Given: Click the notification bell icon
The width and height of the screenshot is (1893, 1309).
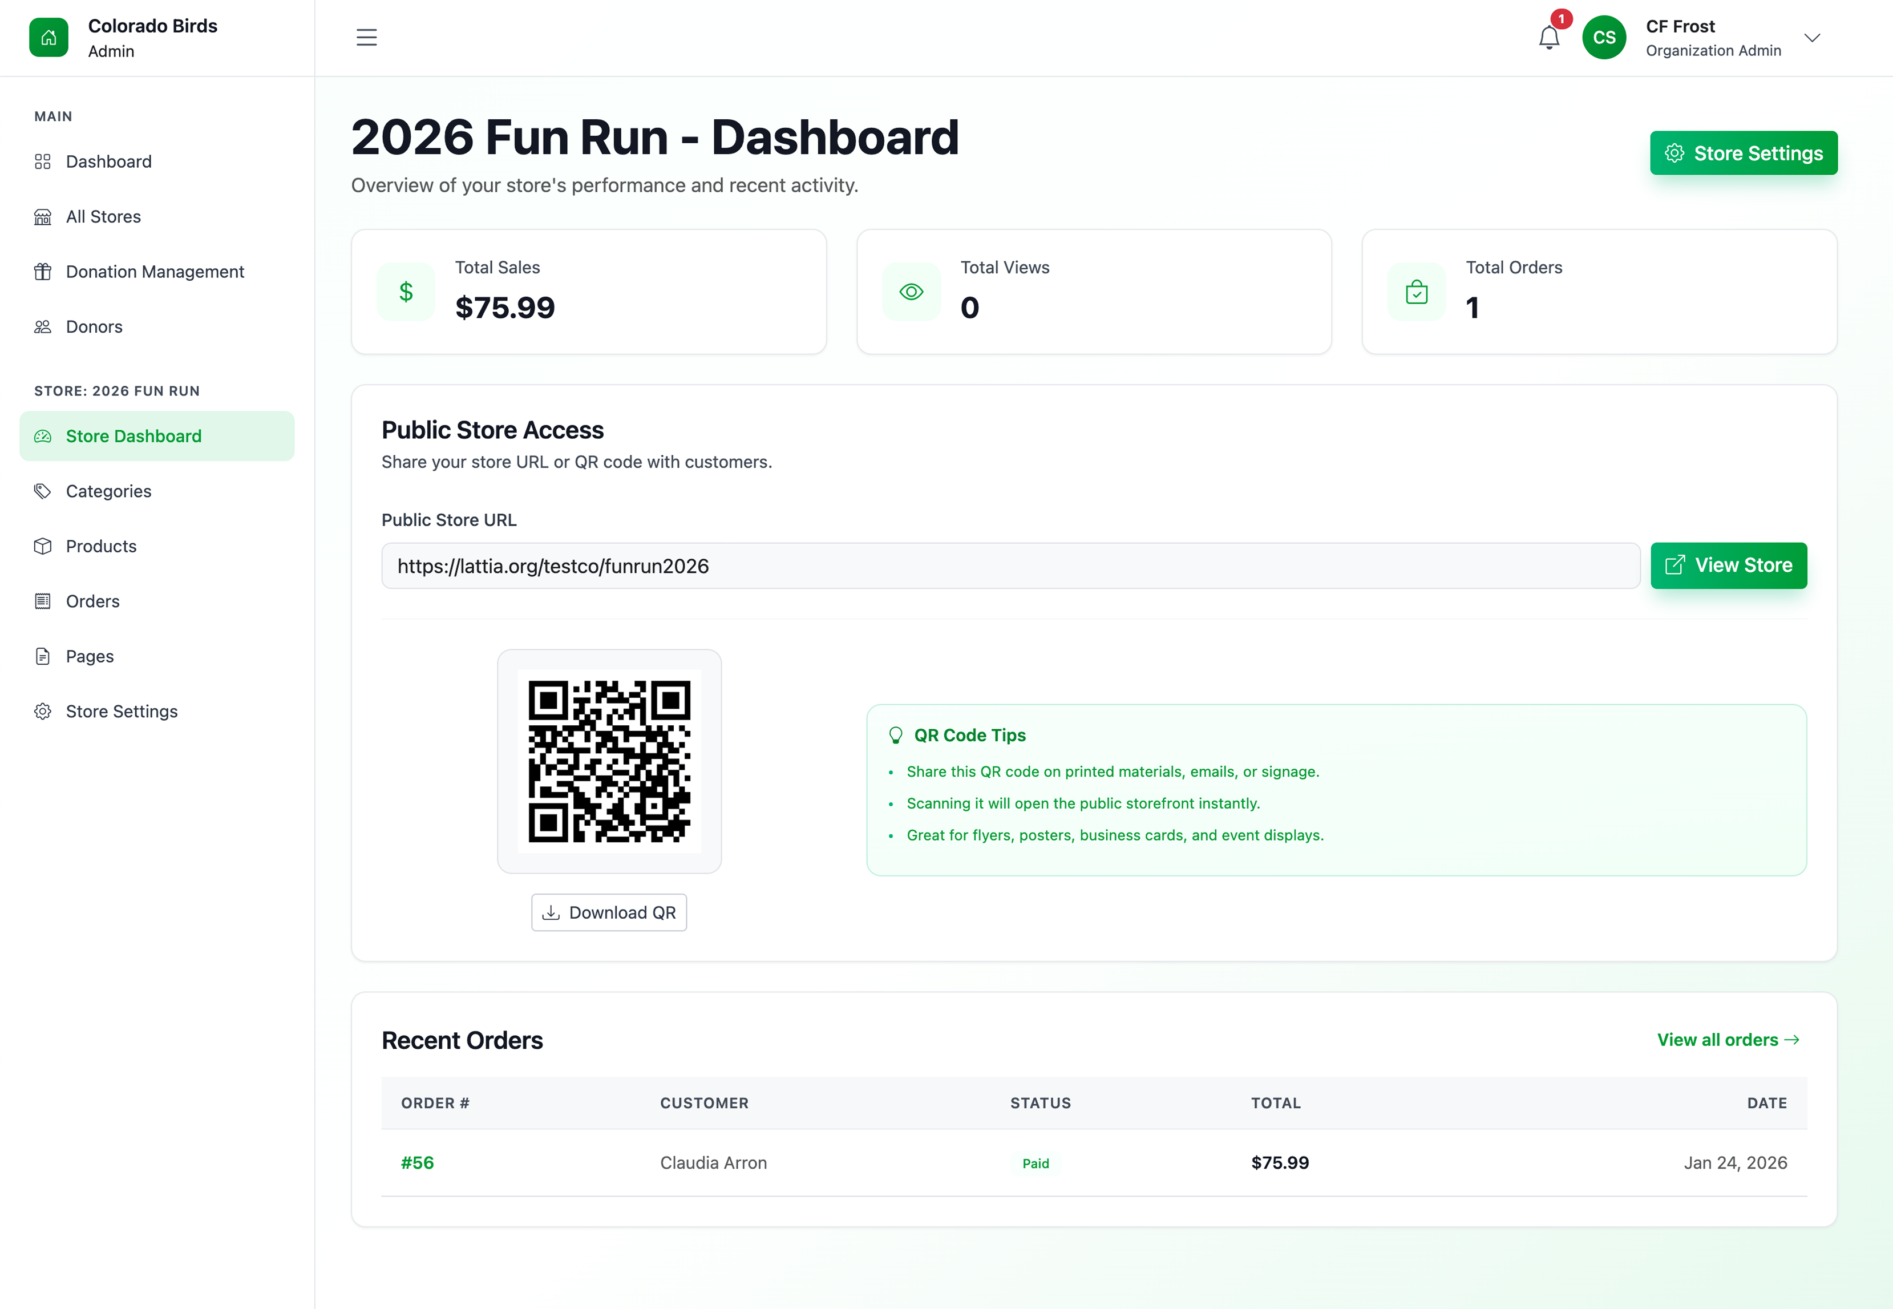Looking at the screenshot, I should coord(1548,38).
